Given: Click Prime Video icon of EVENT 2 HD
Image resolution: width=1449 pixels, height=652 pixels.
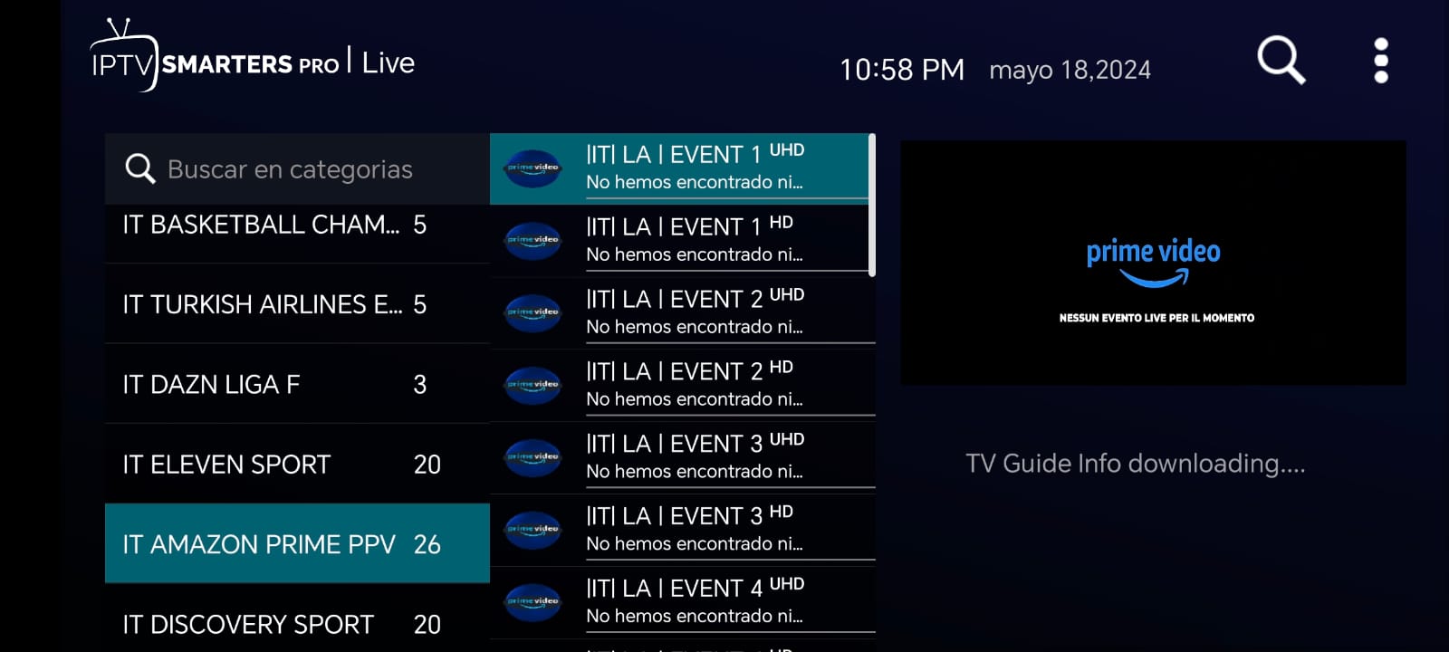Looking at the screenshot, I should pyautogui.click(x=533, y=385).
